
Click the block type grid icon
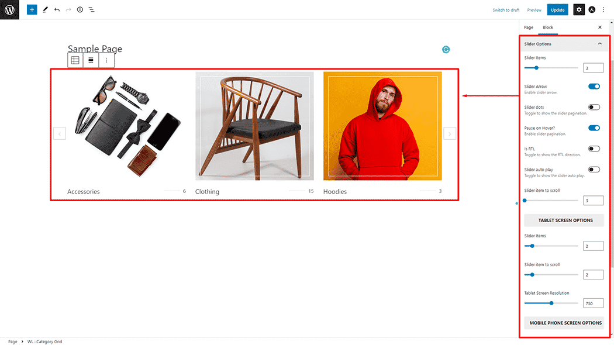tap(75, 60)
